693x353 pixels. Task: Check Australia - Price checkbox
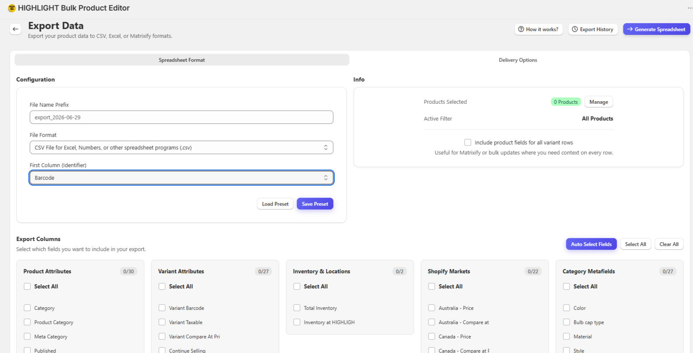(432, 308)
